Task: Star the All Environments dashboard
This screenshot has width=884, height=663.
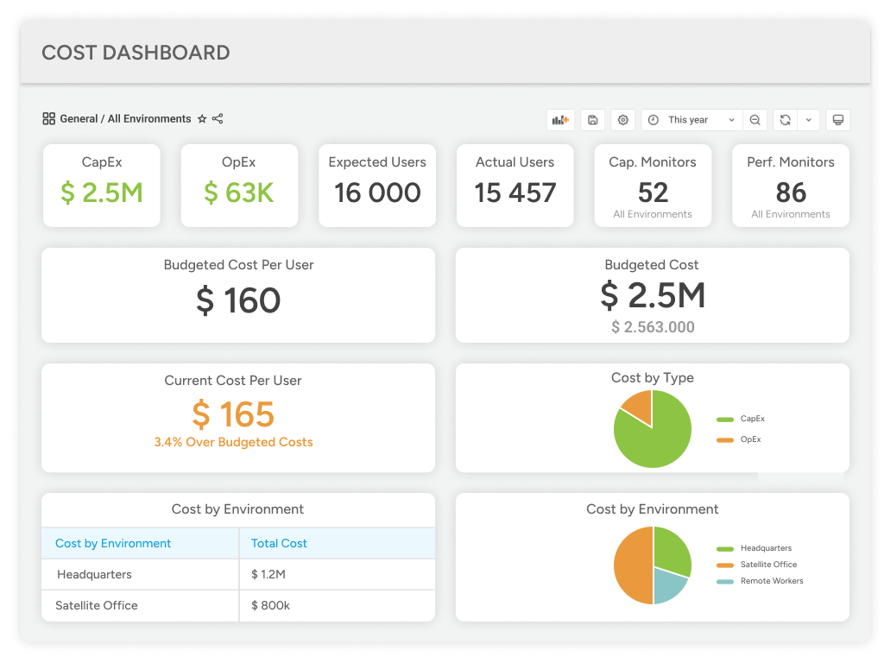Action: click(202, 119)
